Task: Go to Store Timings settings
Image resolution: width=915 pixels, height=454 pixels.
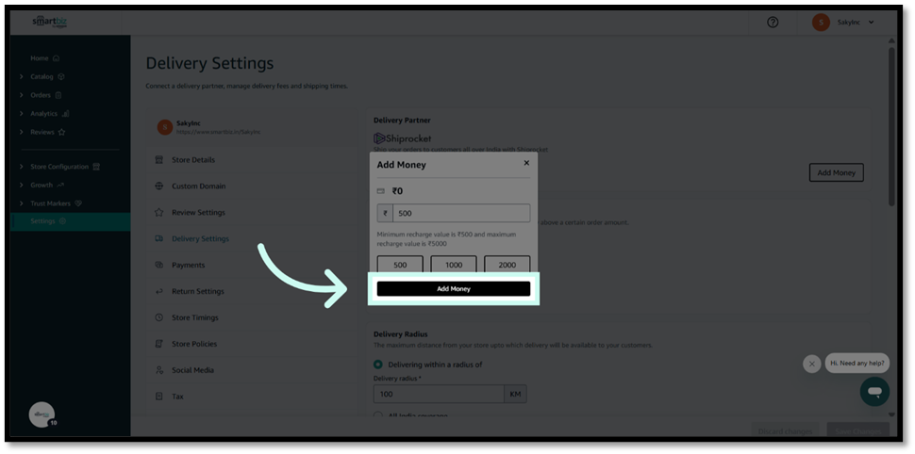Action: click(x=194, y=318)
